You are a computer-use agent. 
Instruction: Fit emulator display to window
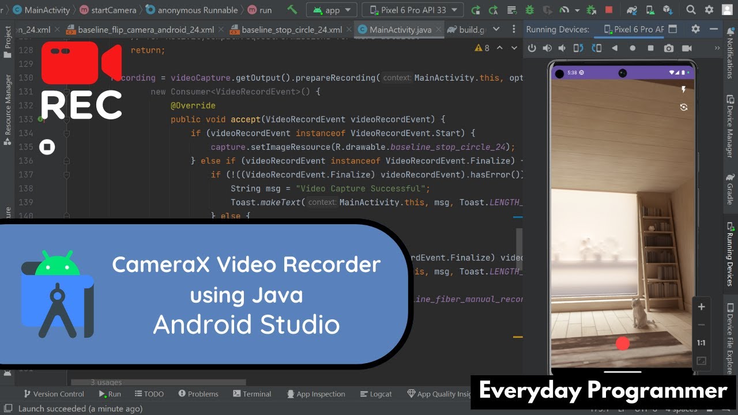pyautogui.click(x=701, y=361)
